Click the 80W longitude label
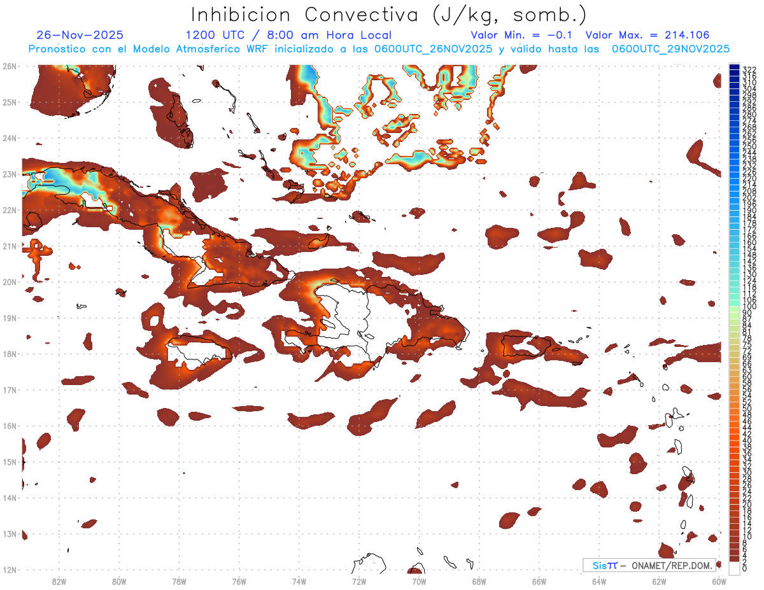764x590 pixels. [119, 582]
